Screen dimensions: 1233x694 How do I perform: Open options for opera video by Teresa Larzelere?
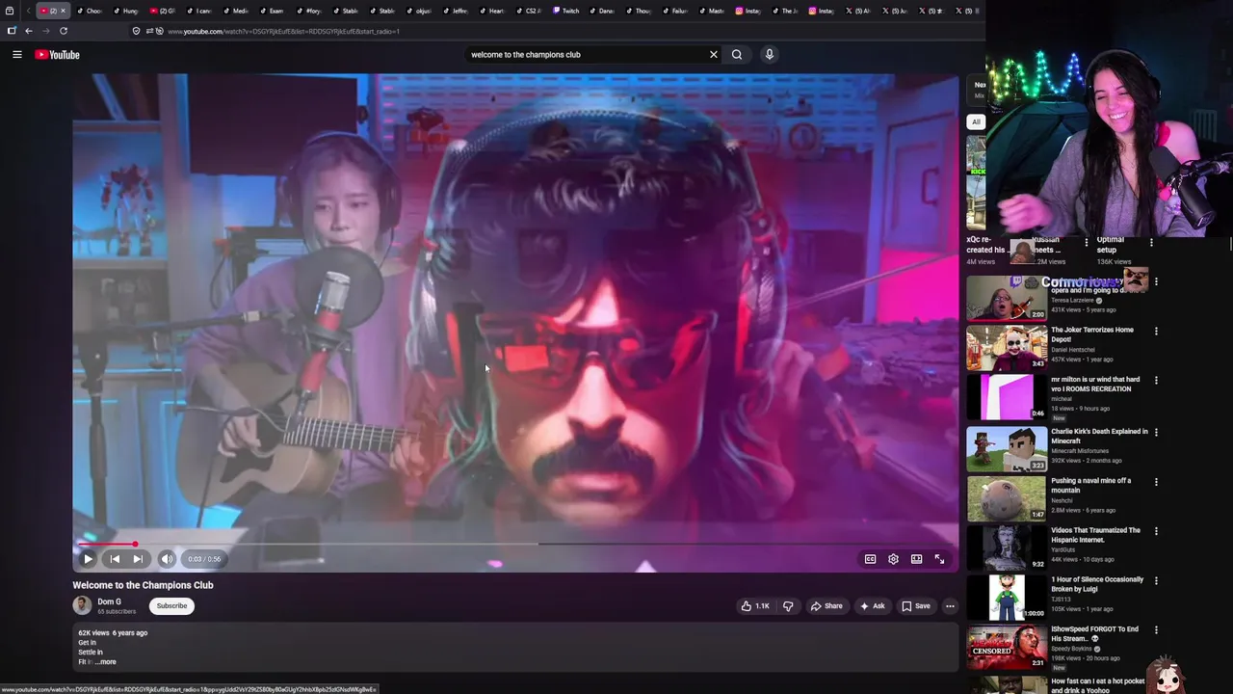pos(1156,281)
